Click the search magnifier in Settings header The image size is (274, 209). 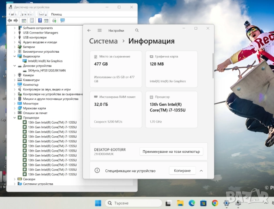coord(137,30)
